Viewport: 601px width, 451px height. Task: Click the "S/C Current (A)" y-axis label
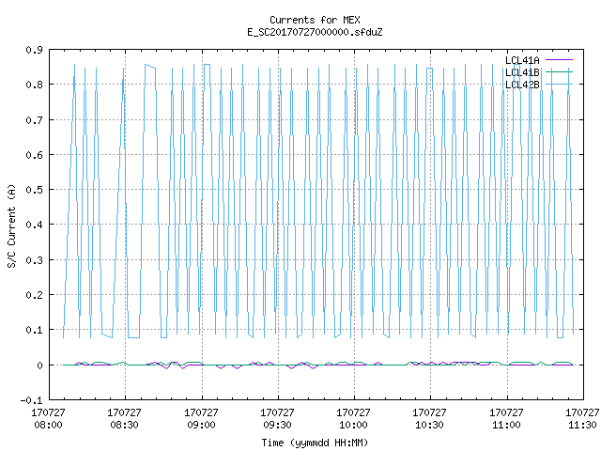tap(11, 226)
